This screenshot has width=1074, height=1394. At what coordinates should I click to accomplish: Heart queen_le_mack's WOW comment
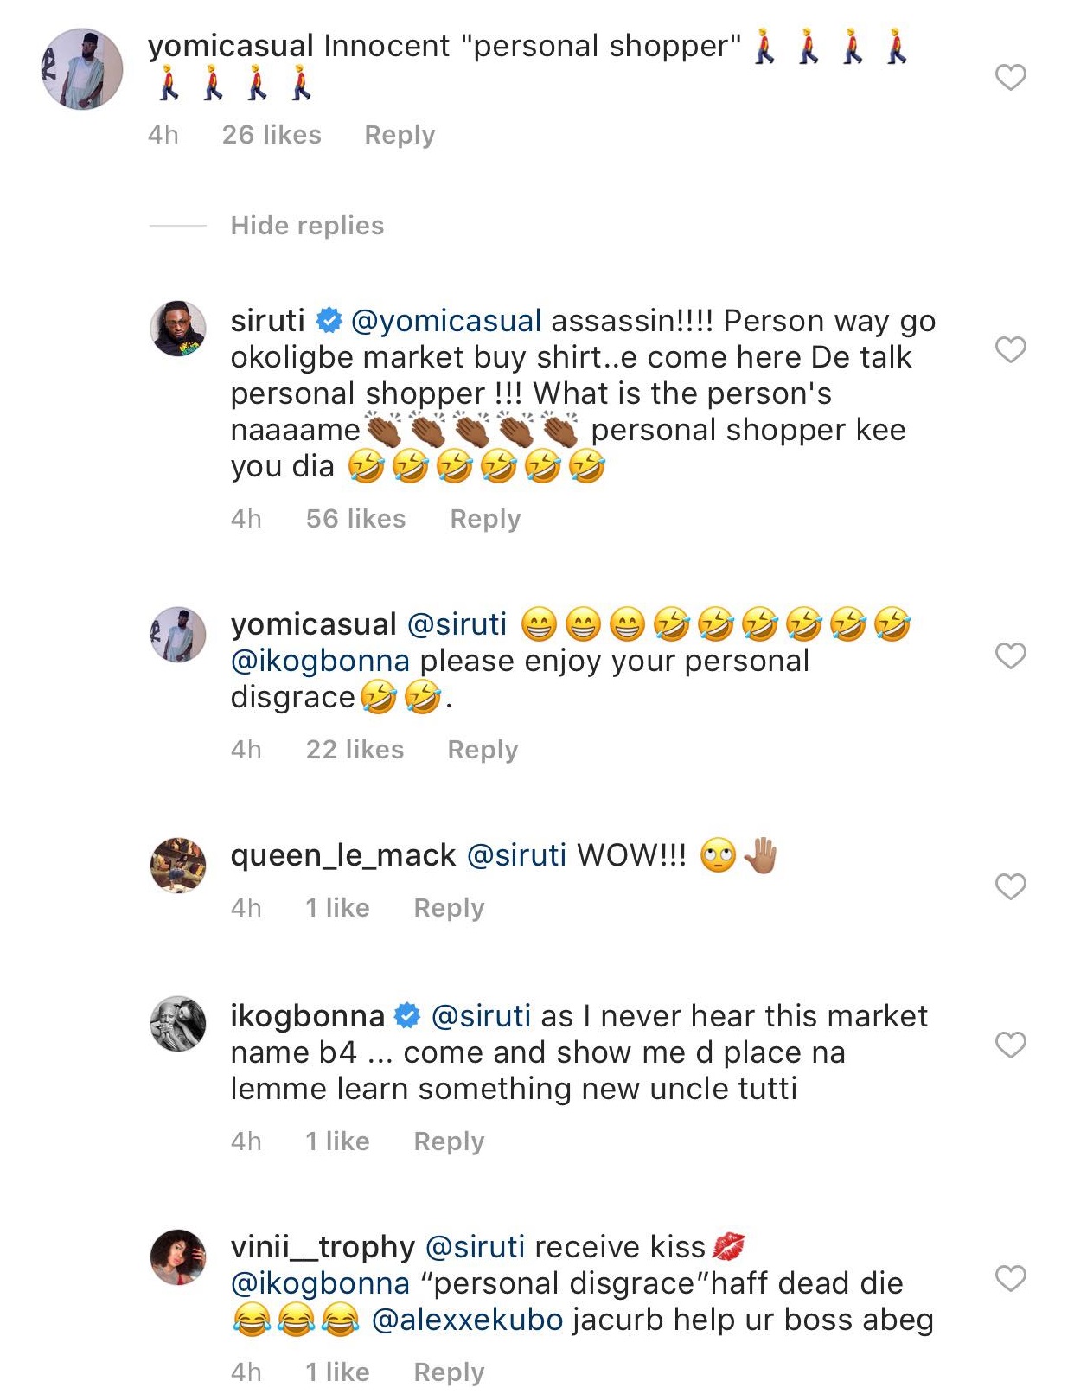[1010, 886]
